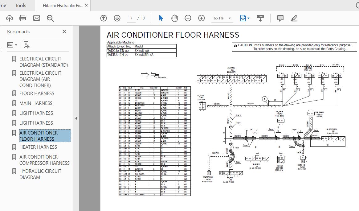
Task: Click the page number field showing 7
Action: pos(131,18)
